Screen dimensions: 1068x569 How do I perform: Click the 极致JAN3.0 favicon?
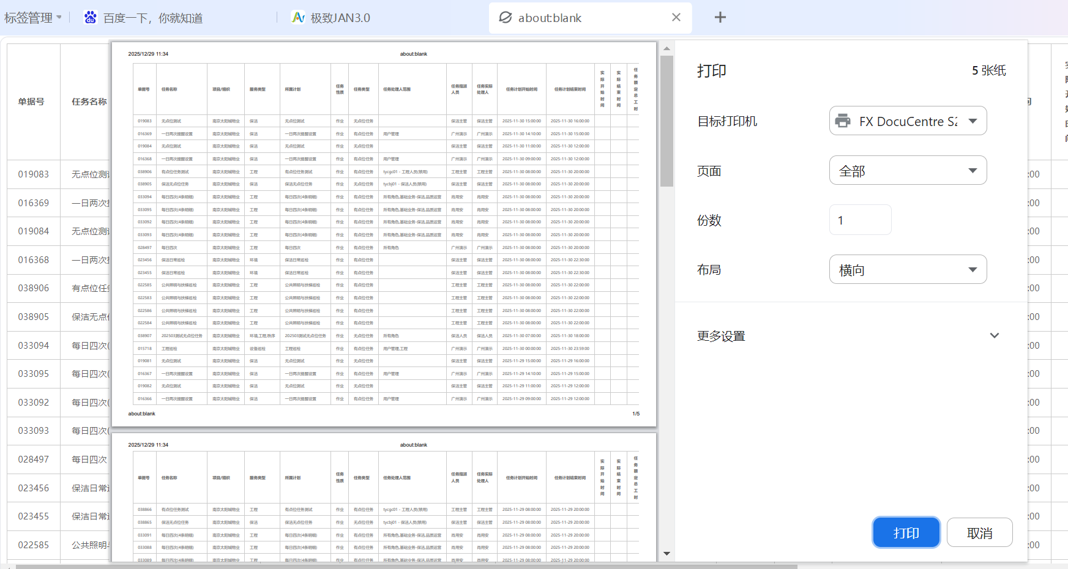pyautogui.click(x=298, y=17)
